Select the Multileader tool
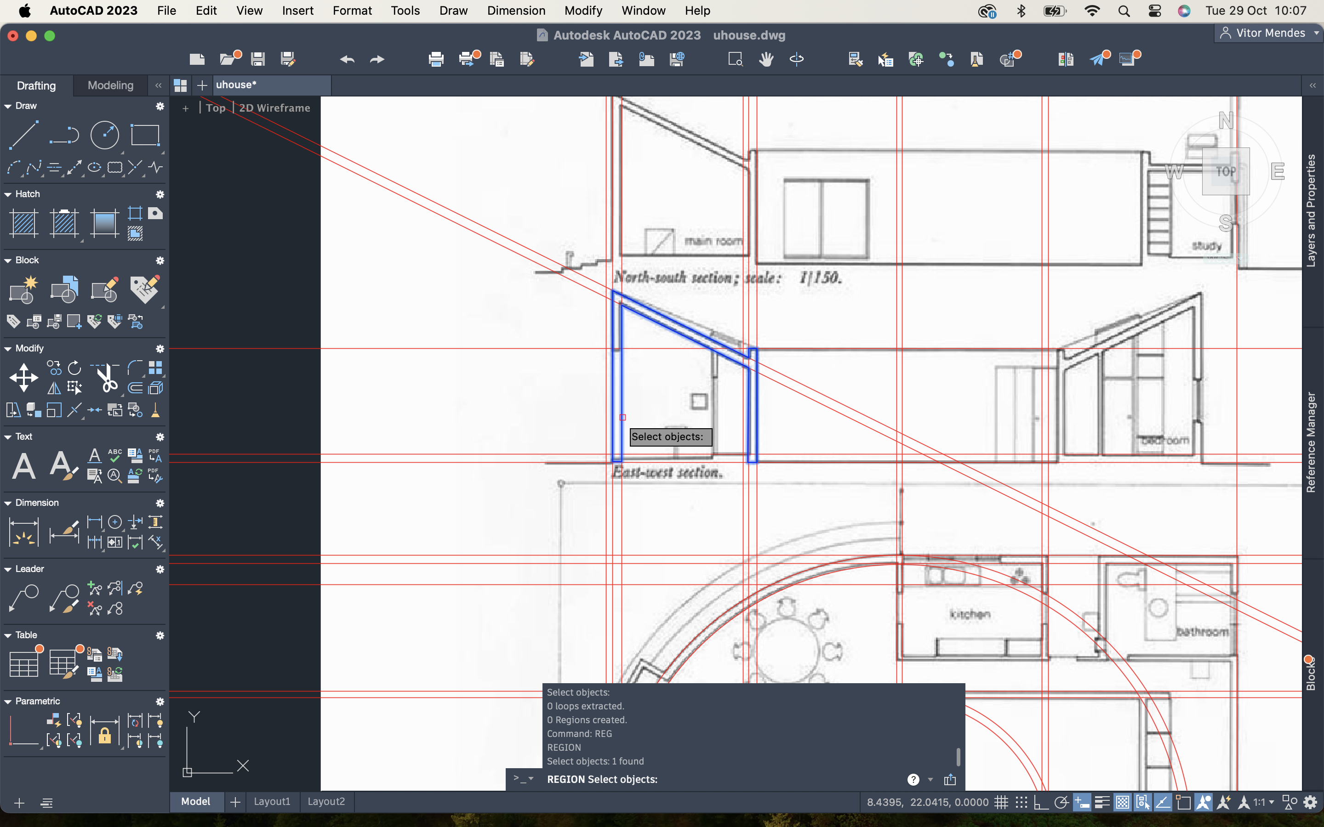The width and height of the screenshot is (1324, 827). (23, 599)
